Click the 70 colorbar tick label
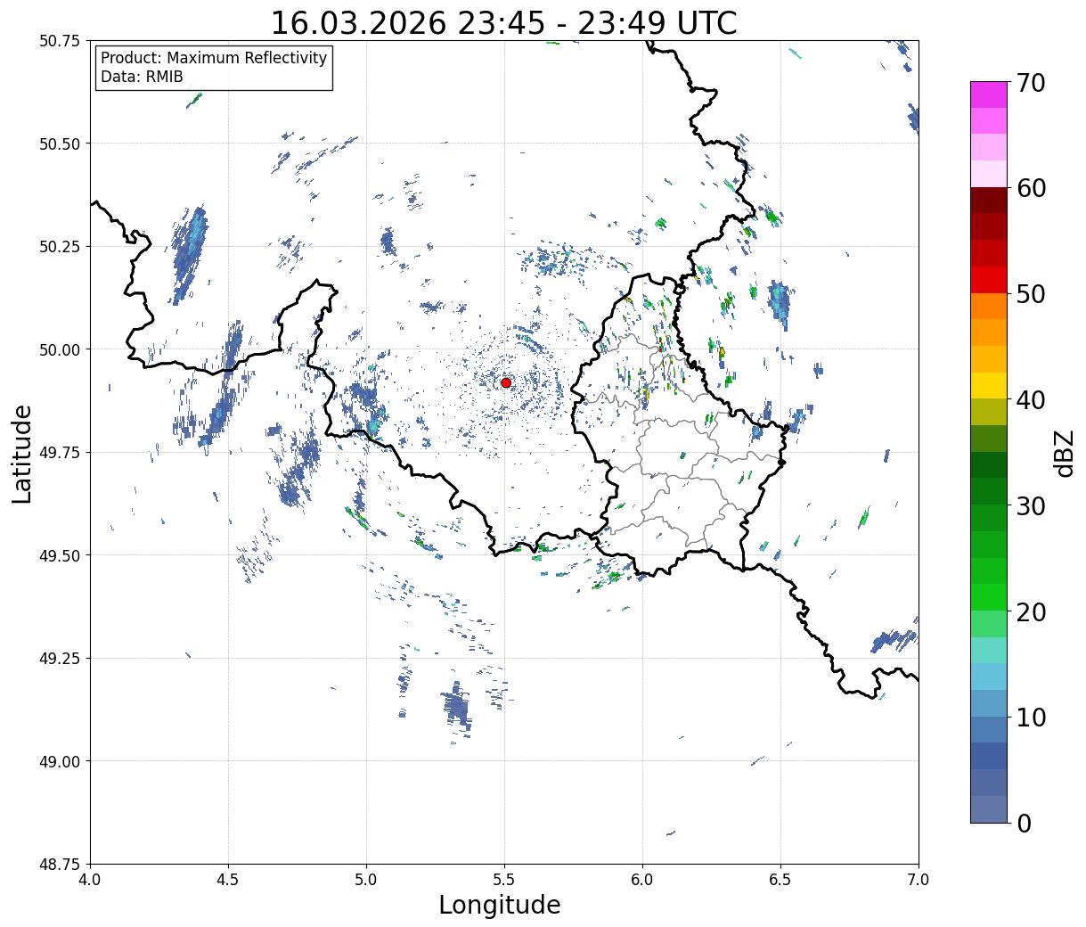The width and height of the screenshot is (1086, 927). coord(1030,83)
